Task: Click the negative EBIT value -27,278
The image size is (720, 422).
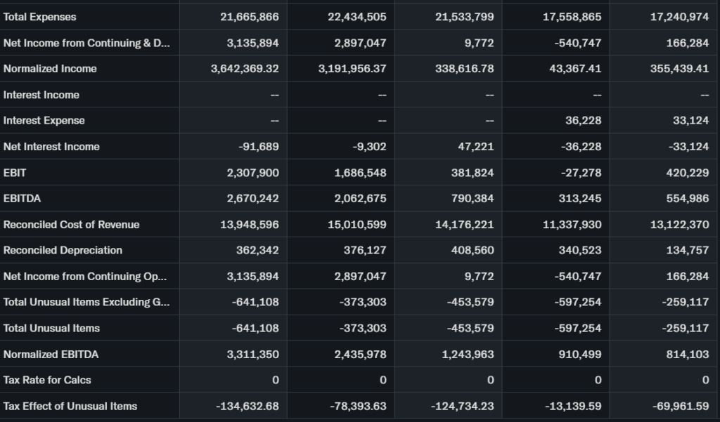Action: coord(582,173)
